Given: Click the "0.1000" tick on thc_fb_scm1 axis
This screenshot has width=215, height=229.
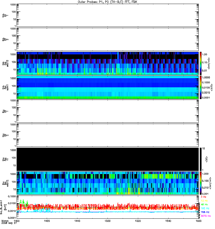Looking at the screenshot, I should [x=12, y=196].
